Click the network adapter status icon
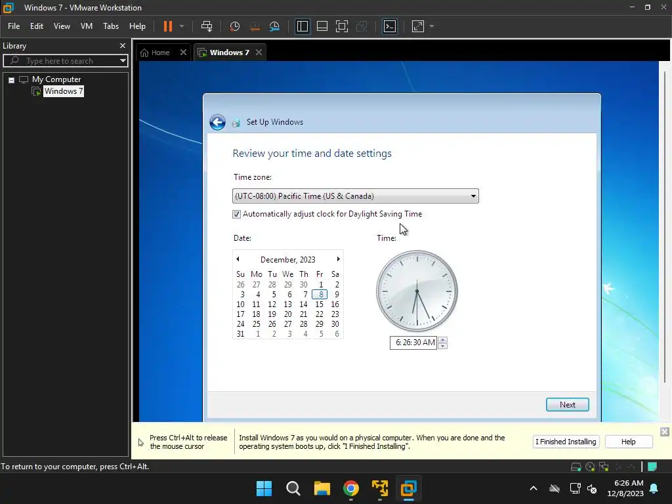The height and width of the screenshot is (504, 672). (604, 467)
